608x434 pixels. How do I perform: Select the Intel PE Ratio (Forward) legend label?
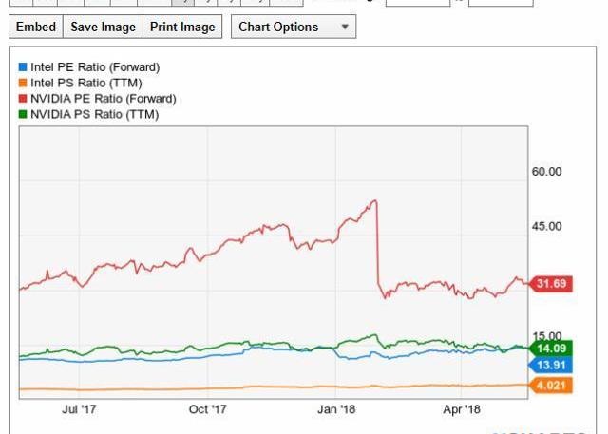(x=95, y=67)
